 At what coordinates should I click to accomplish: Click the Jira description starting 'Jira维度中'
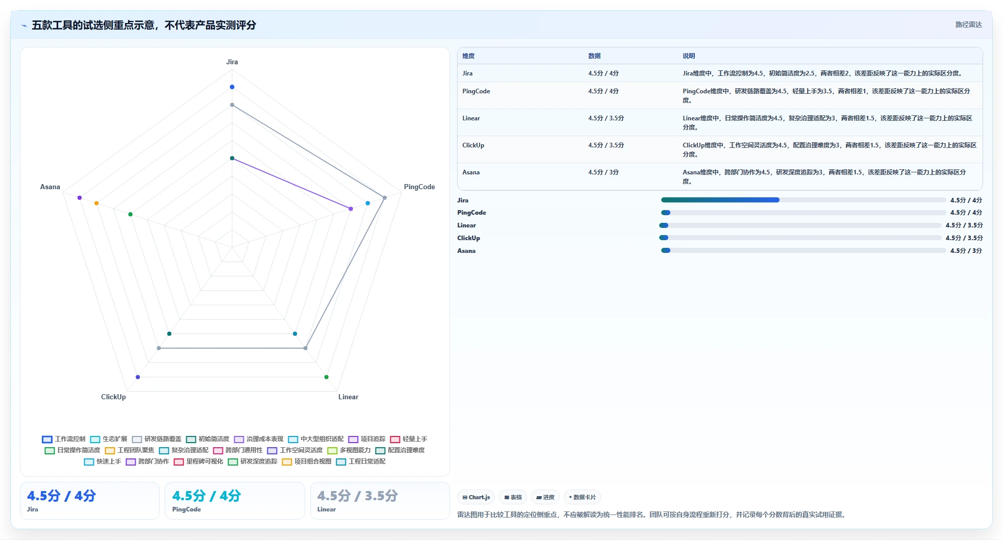[x=823, y=73]
